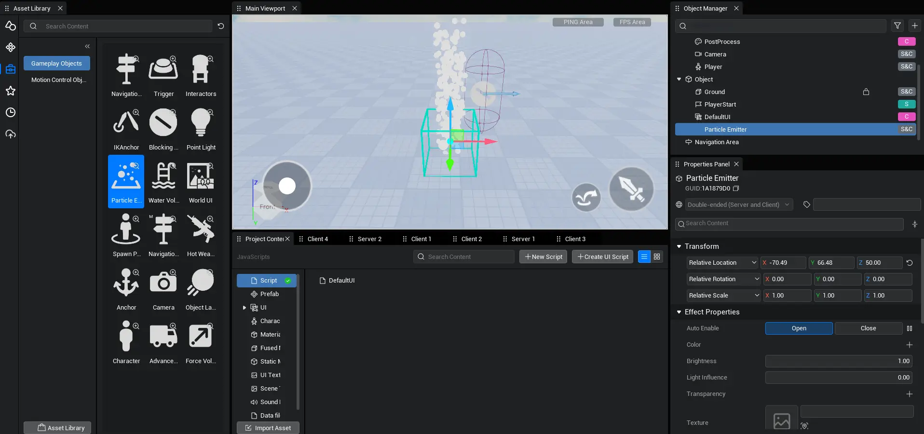
Task: Open the Relative Scale dropdown
Action: (723, 296)
